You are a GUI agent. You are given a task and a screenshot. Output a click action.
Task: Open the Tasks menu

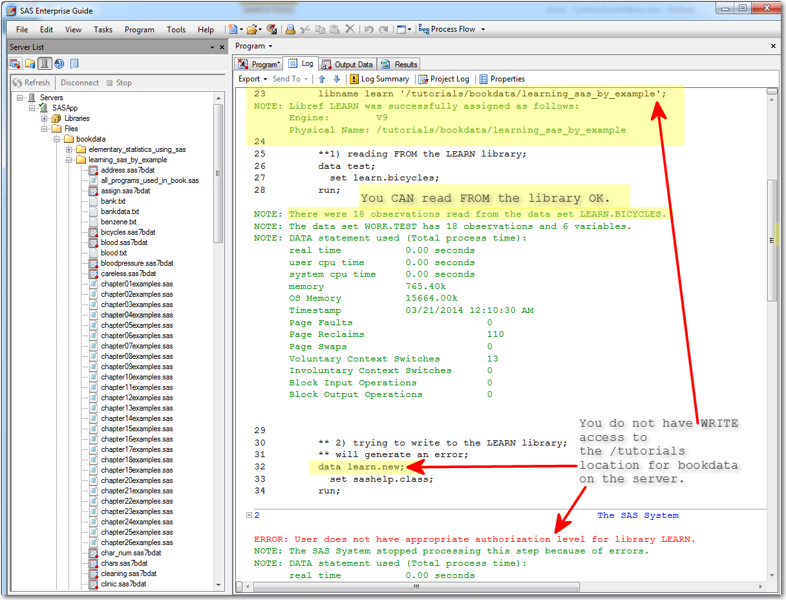(103, 29)
